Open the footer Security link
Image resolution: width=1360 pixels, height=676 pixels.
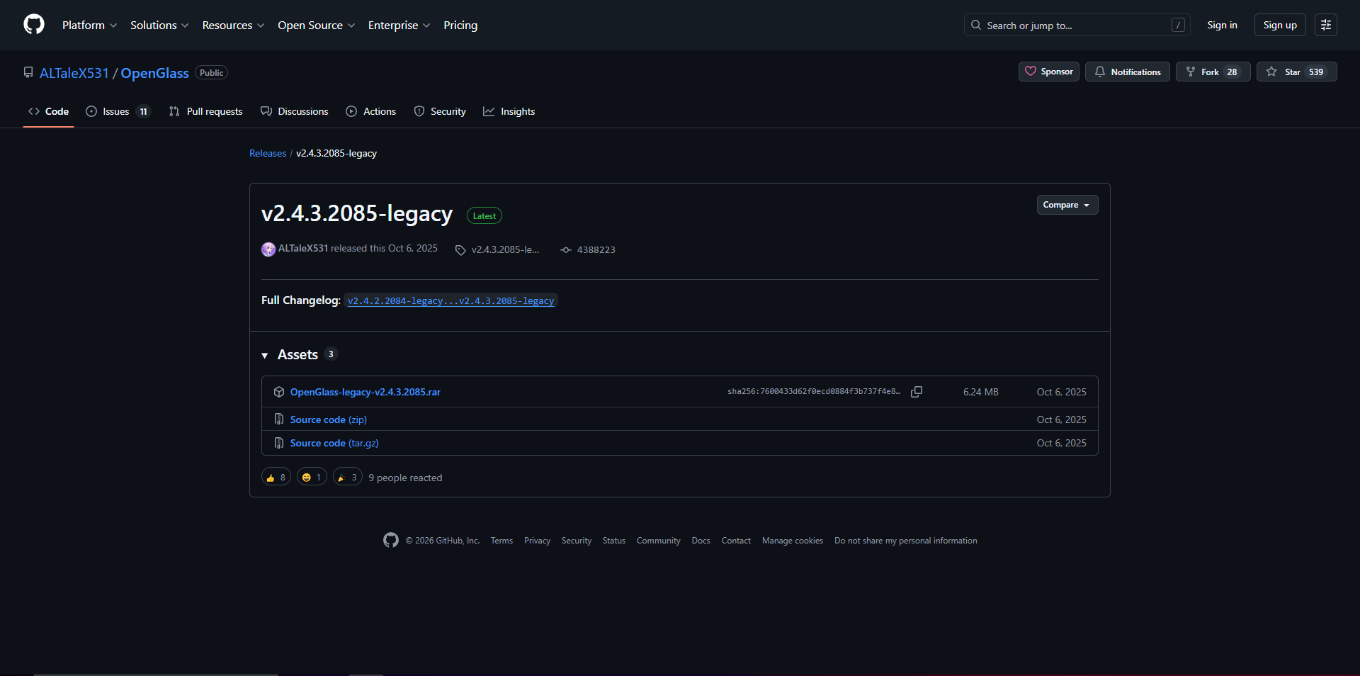point(577,541)
